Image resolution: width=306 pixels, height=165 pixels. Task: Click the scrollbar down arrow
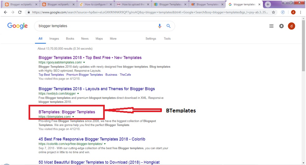click(x=303, y=163)
